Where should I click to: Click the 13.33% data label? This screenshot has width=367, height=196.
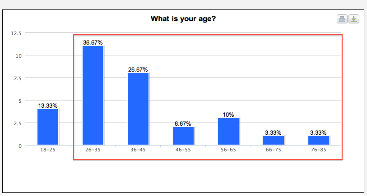click(48, 105)
